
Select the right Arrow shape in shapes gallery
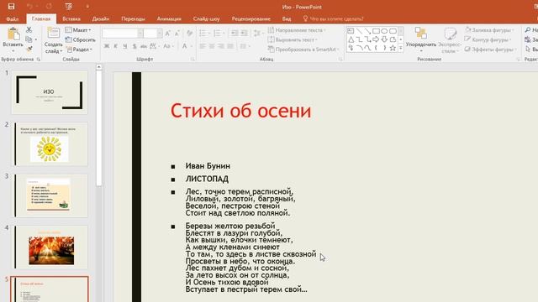pyautogui.click(x=376, y=39)
